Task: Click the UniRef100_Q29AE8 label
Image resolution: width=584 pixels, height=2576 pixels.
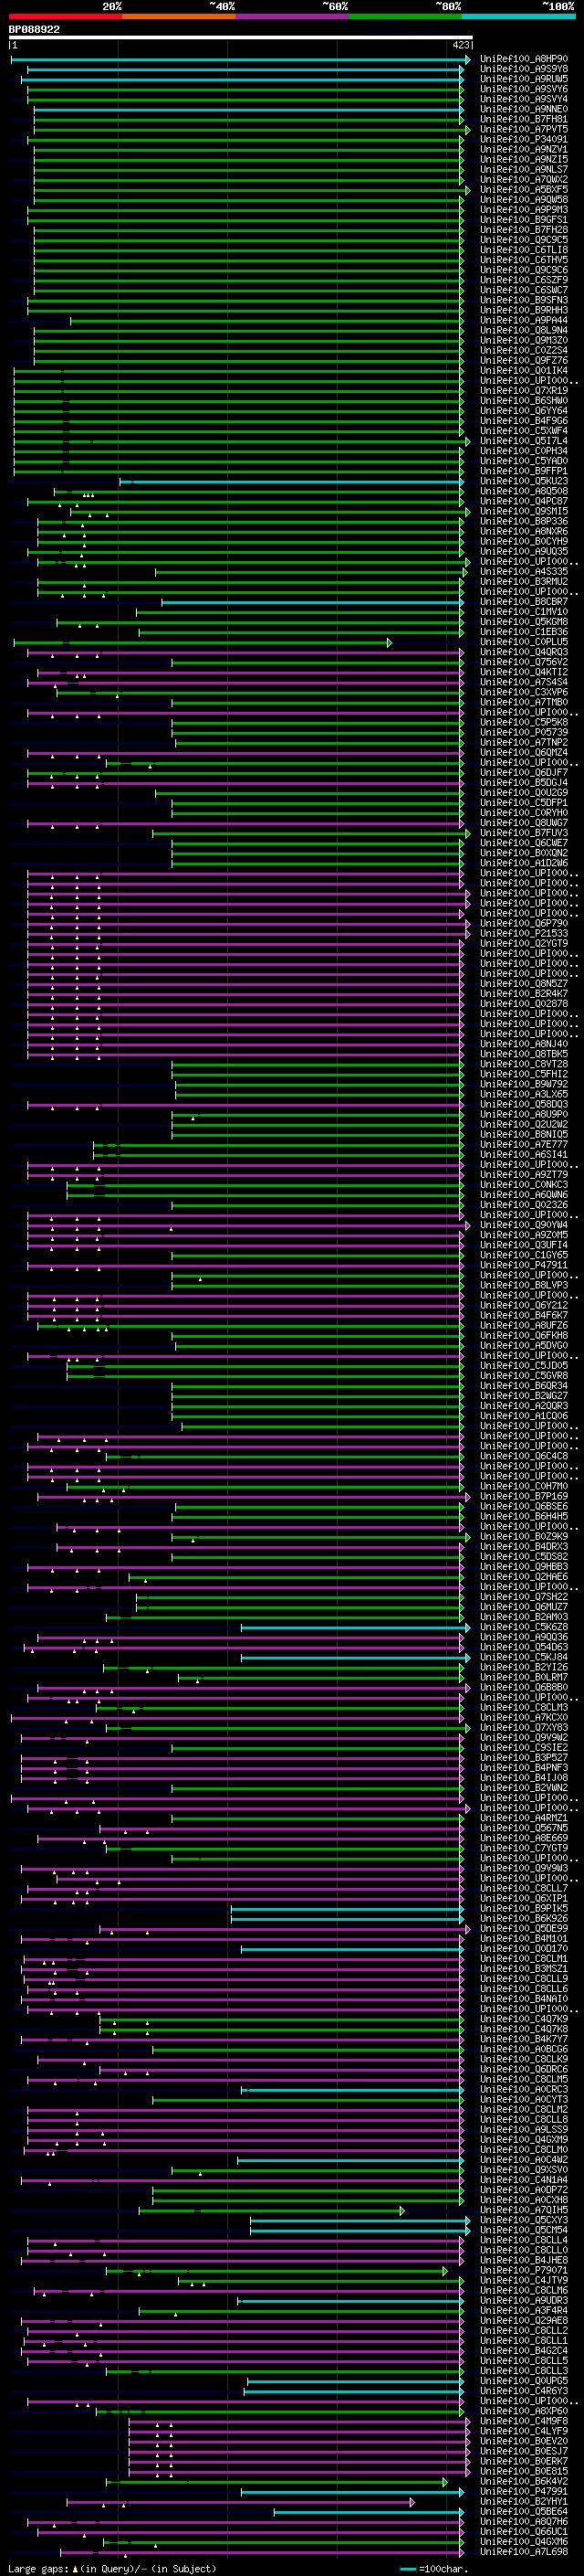Action: click(x=523, y=2320)
